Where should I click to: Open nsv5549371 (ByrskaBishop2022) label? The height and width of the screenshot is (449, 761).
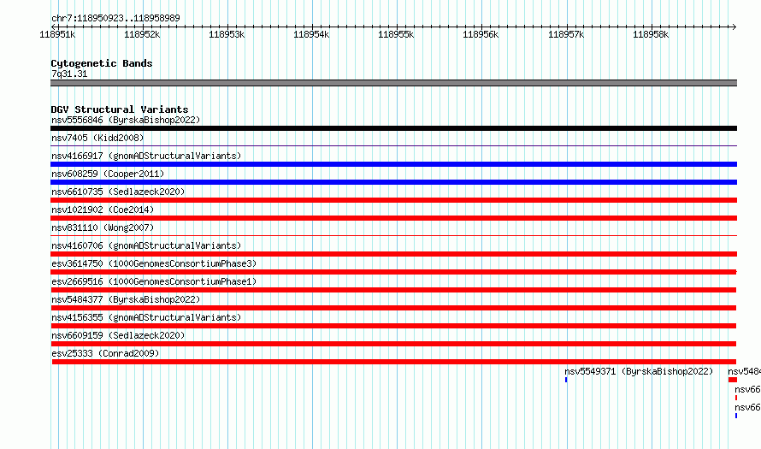[639, 371]
